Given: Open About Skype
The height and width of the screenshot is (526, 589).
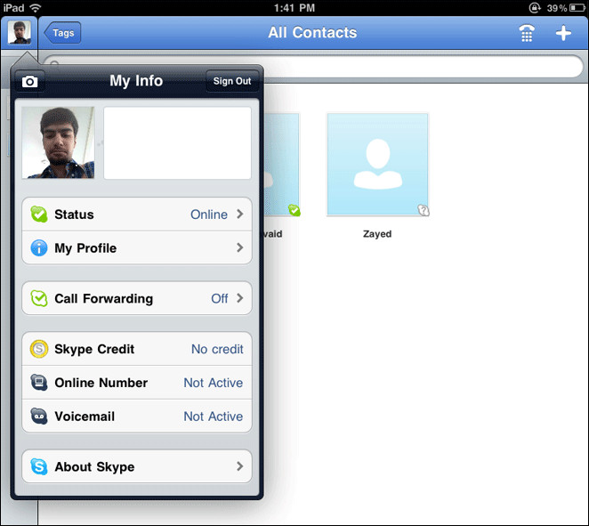Looking at the screenshot, I should (137, 466).
